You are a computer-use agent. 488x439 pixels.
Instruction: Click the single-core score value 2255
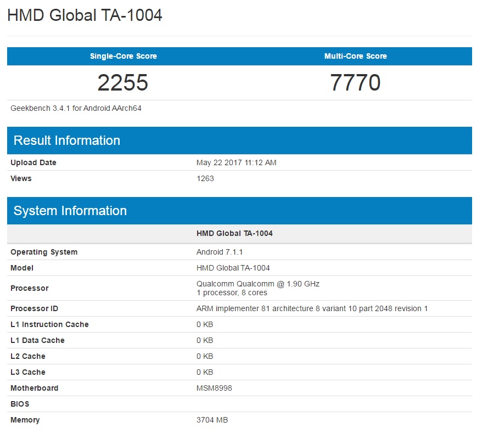[x=123, y=83]
